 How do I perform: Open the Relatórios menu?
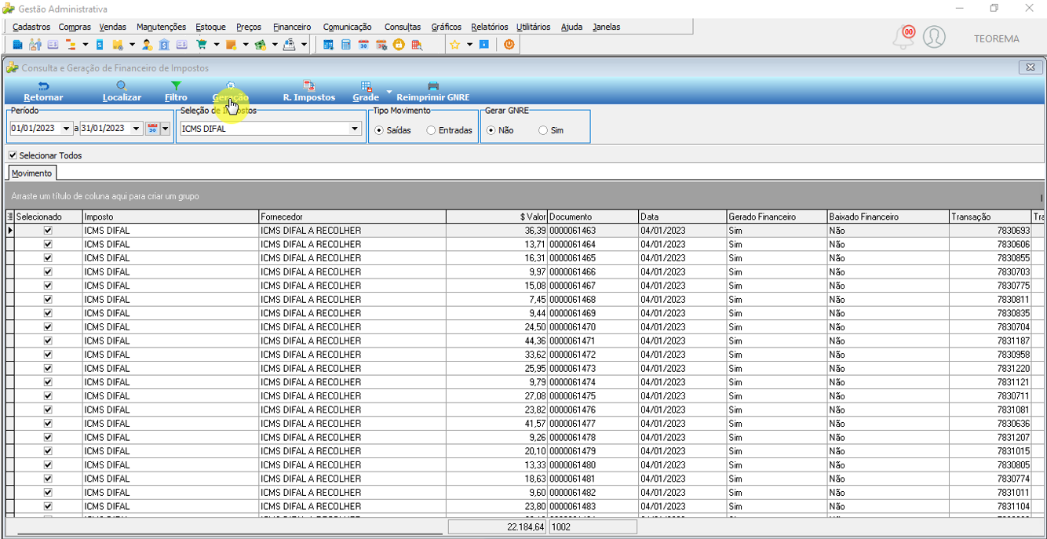pyautogui.click(x=490, y=27)
